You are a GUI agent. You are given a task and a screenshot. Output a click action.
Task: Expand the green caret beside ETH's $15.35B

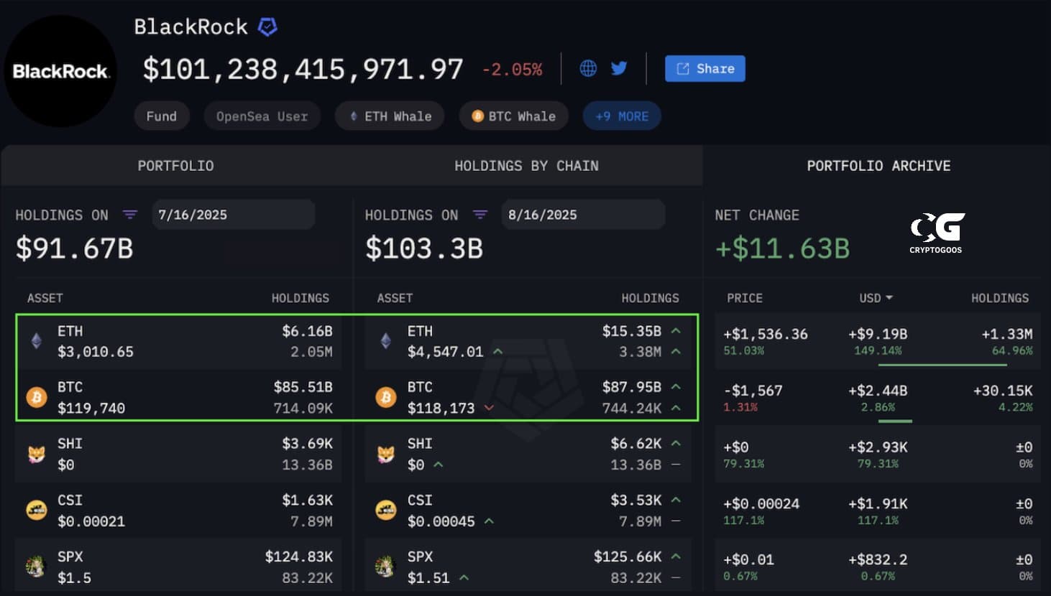[674, 331]
